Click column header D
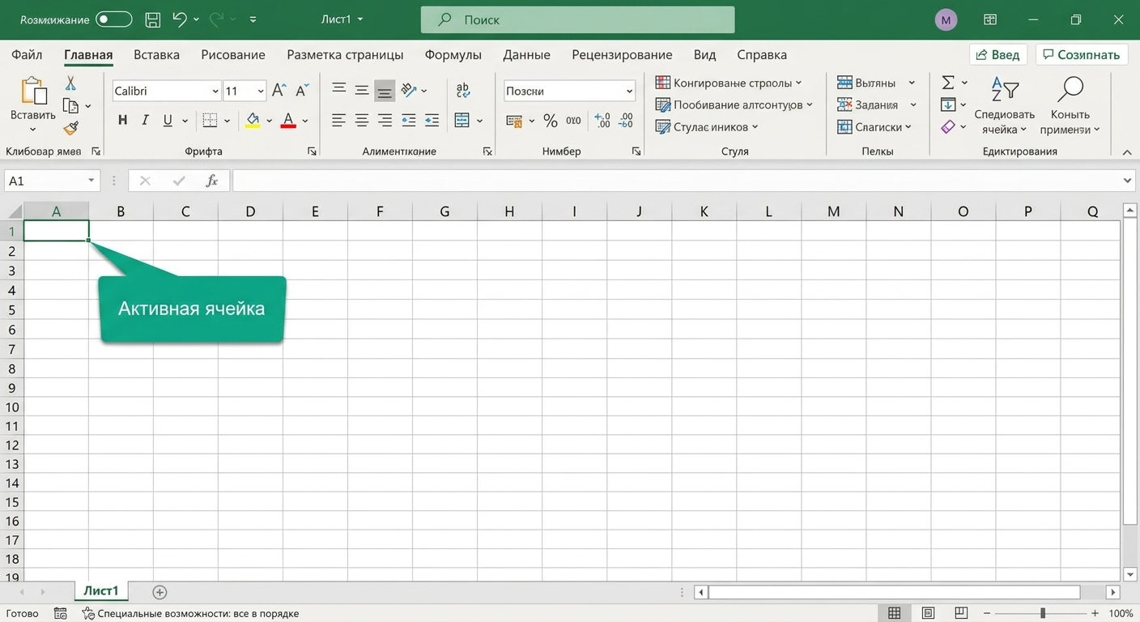Screen dimensions: 1140x622 250,211
